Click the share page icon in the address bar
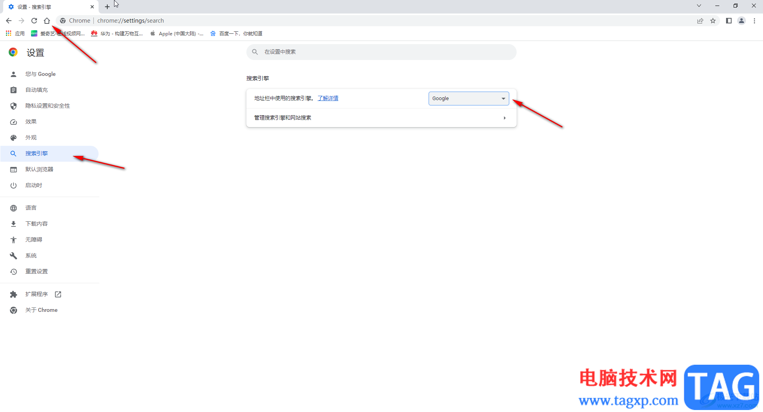The image size is (763, 412). click(700, 21)
